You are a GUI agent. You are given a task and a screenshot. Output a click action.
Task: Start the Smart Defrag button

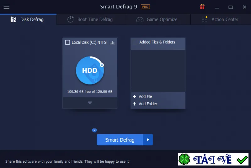(120, 140)
